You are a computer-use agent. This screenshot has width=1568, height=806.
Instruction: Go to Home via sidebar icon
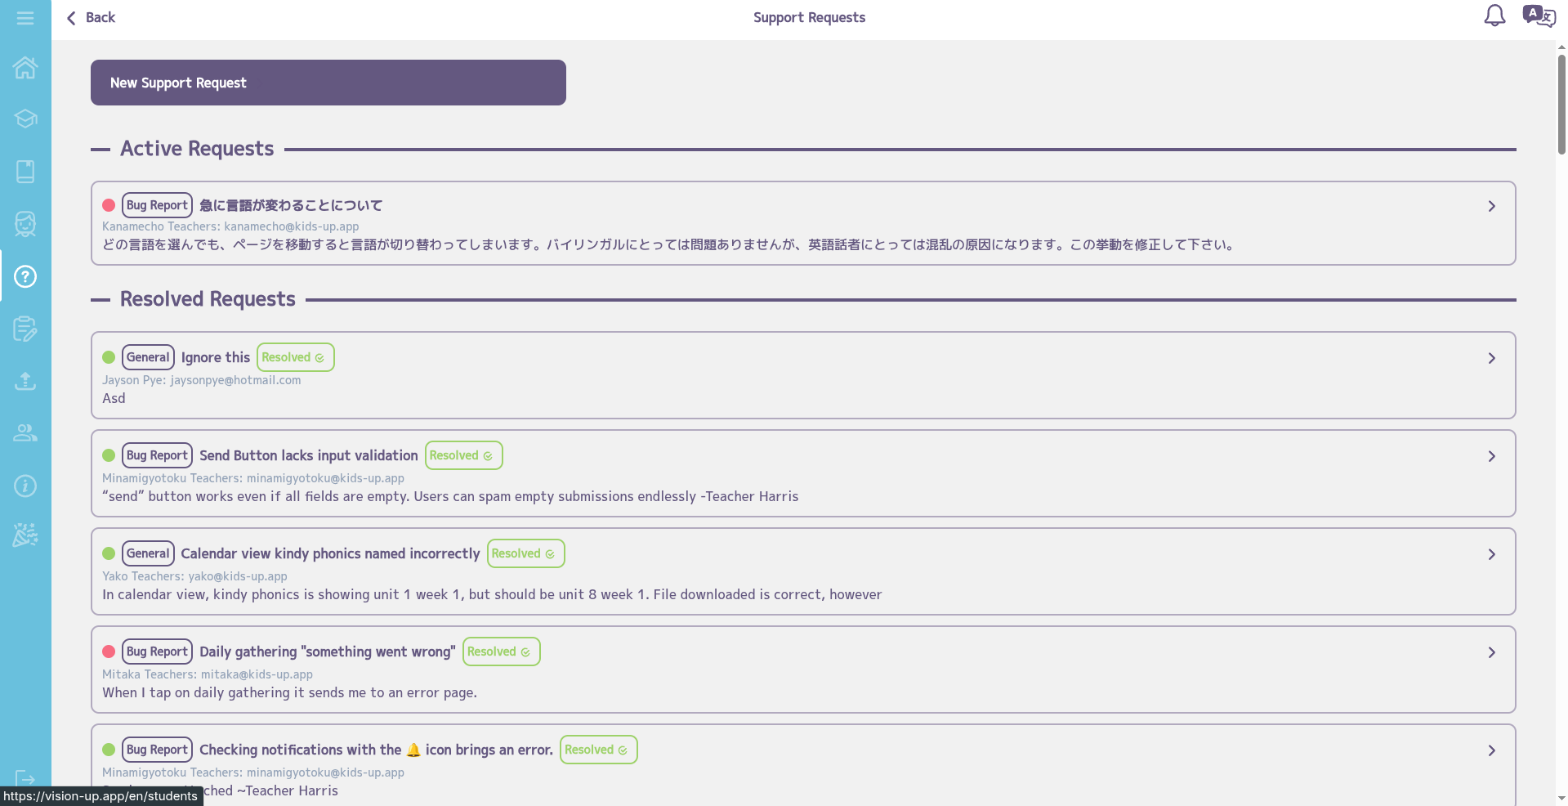25,67
